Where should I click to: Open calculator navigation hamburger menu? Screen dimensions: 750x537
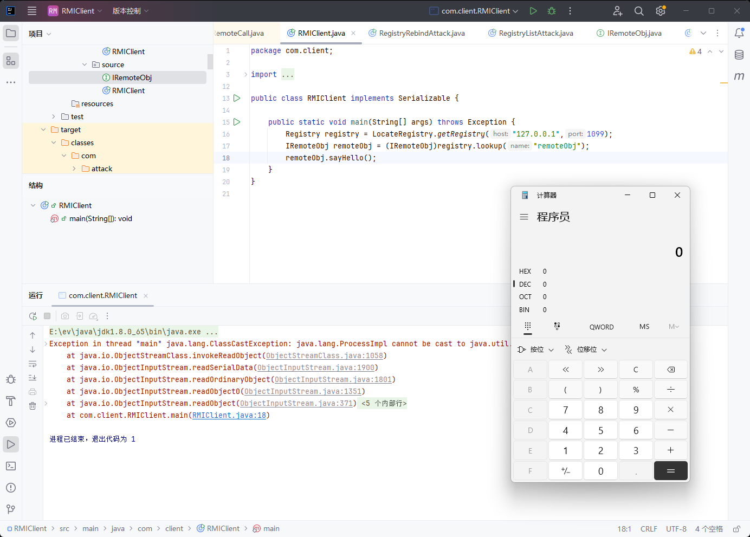coord(524,217)
